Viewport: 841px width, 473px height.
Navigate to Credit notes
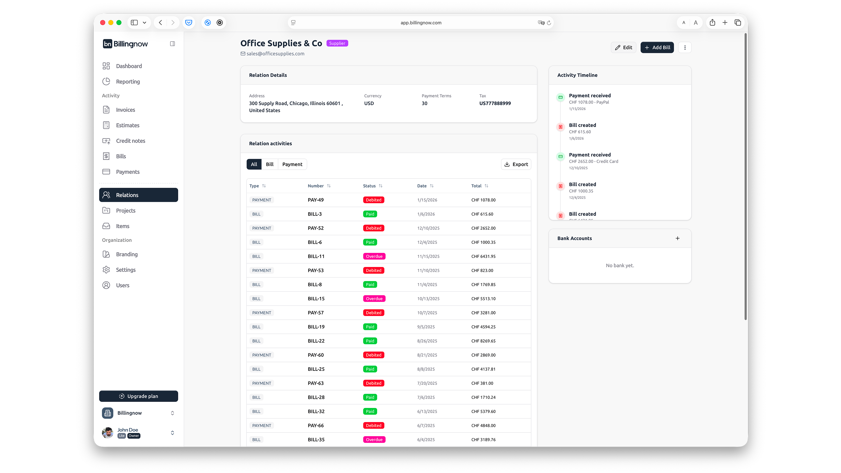130,141
